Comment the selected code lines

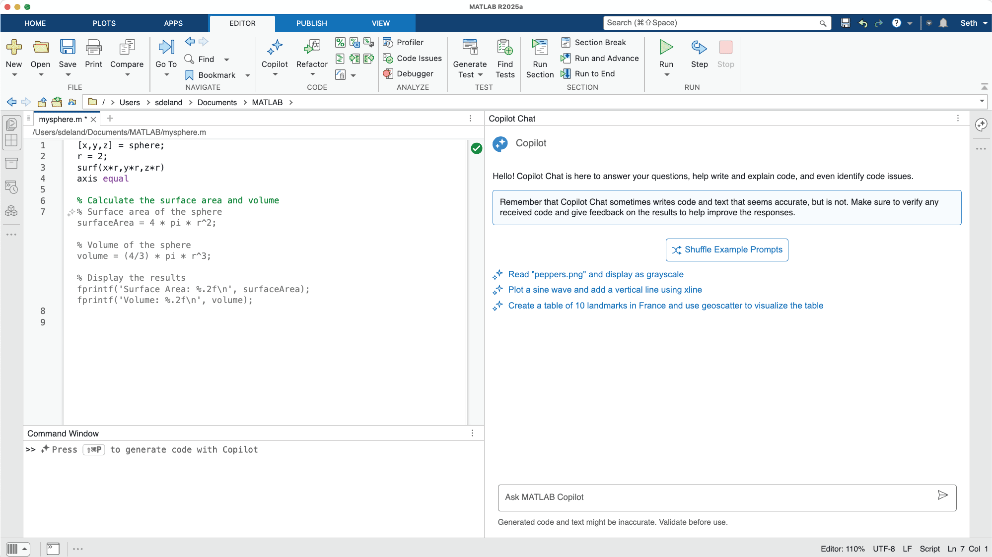(340, 43)
